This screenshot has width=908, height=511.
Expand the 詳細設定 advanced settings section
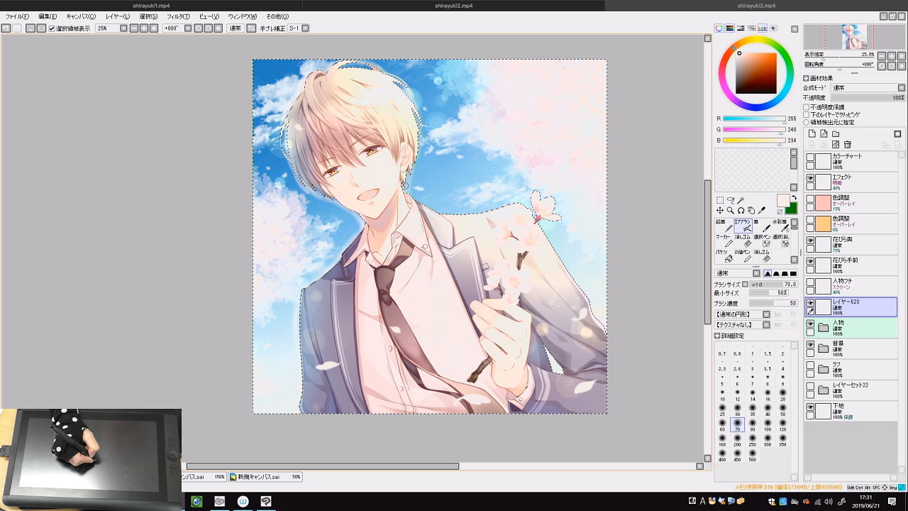point(718,336)
